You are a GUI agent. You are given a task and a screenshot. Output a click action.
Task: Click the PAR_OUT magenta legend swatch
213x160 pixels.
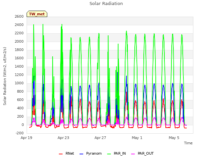(133, 154)
